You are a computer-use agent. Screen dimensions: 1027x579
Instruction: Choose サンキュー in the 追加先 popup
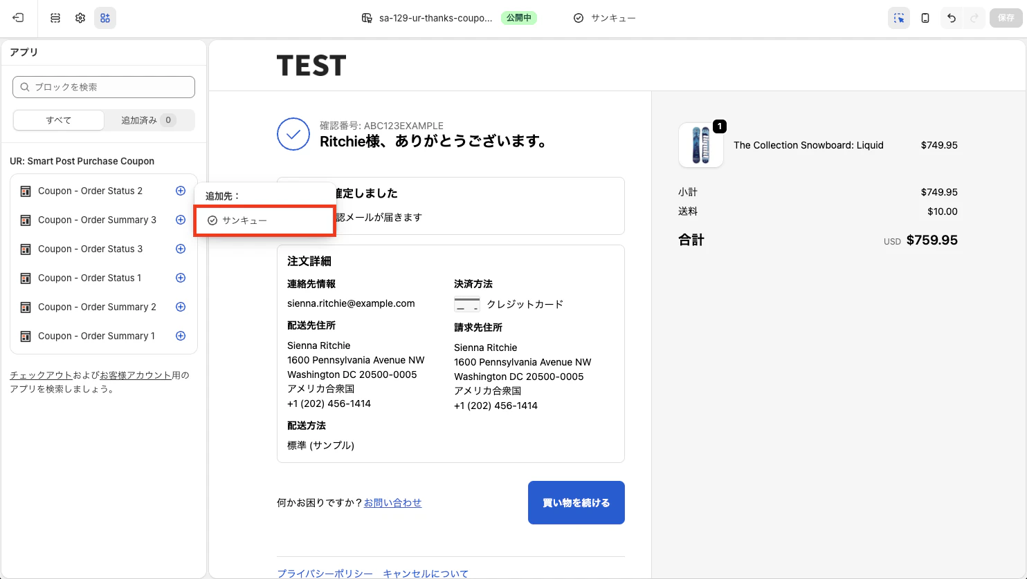265,220
